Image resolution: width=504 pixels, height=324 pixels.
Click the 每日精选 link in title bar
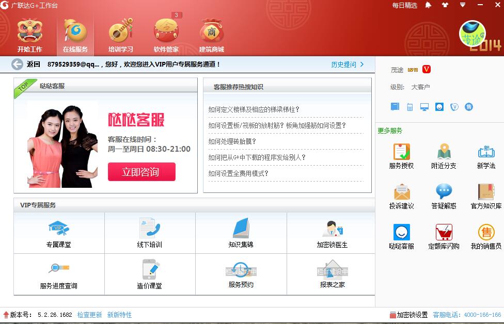pos(405,5)
